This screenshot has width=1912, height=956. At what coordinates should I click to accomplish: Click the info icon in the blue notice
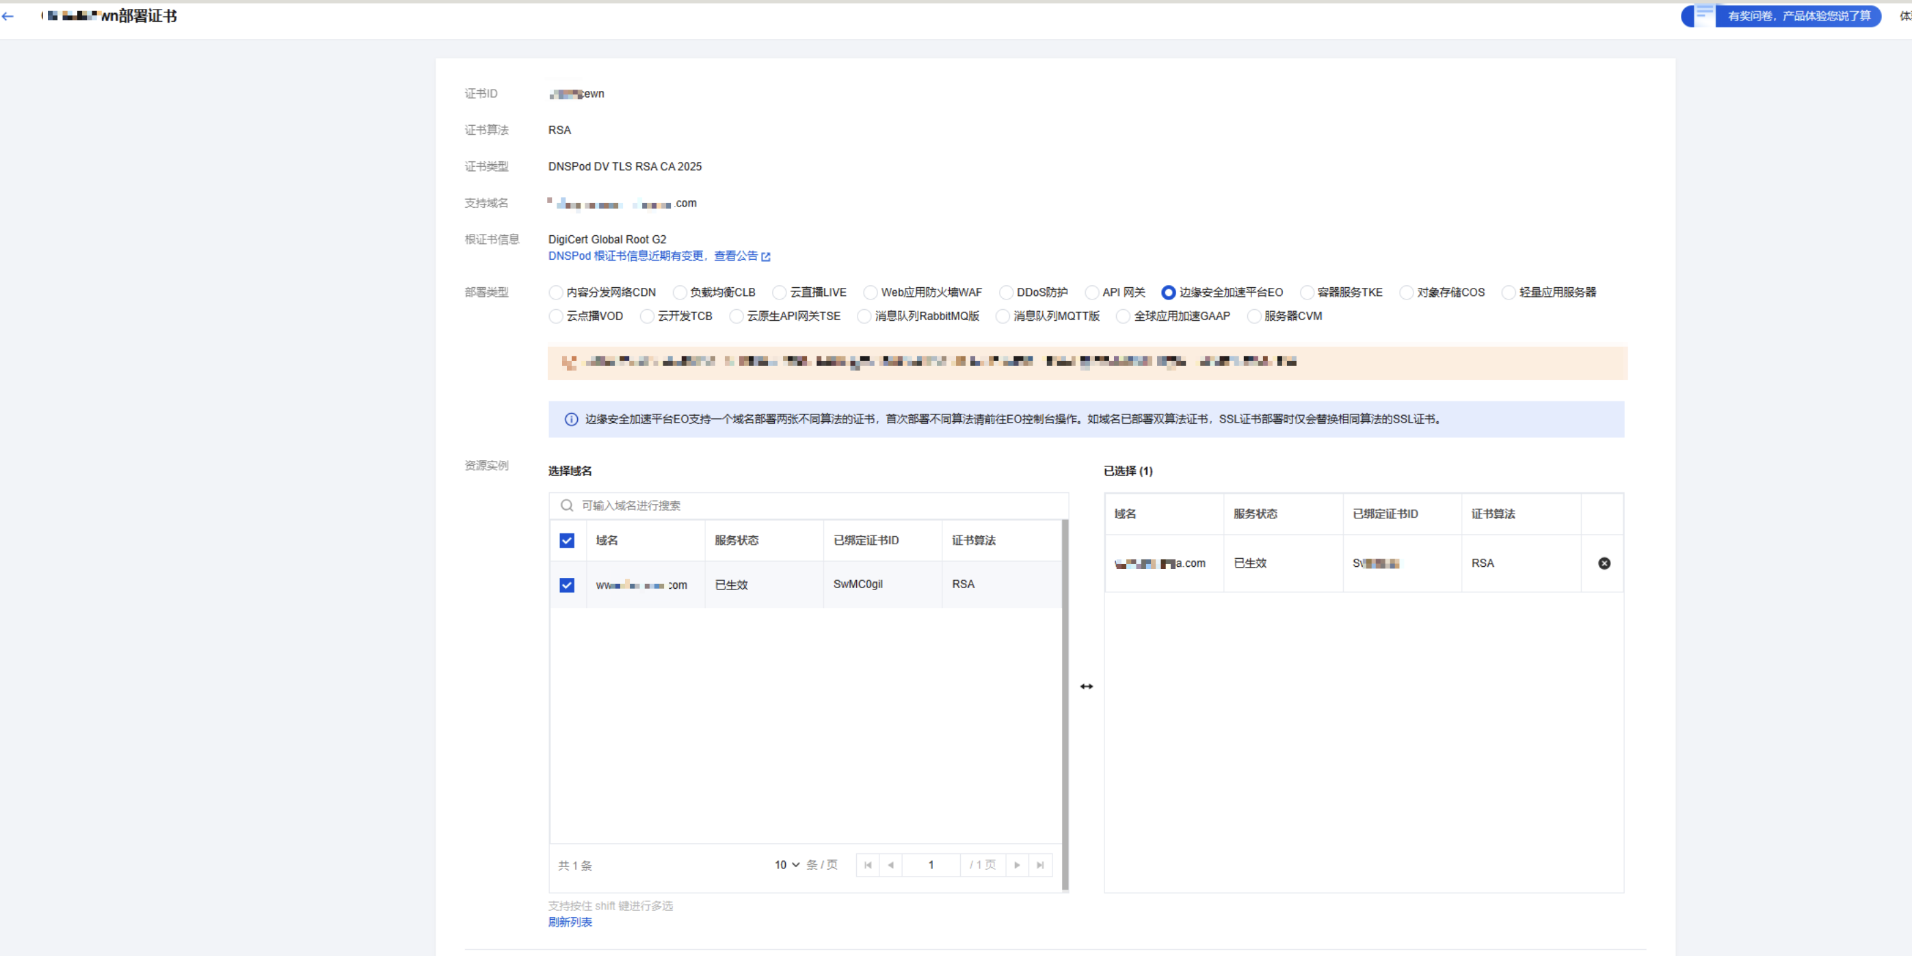click(571, 419)
